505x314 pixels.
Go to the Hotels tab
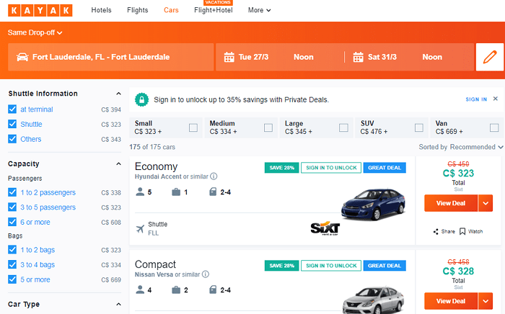pos(101,10)
